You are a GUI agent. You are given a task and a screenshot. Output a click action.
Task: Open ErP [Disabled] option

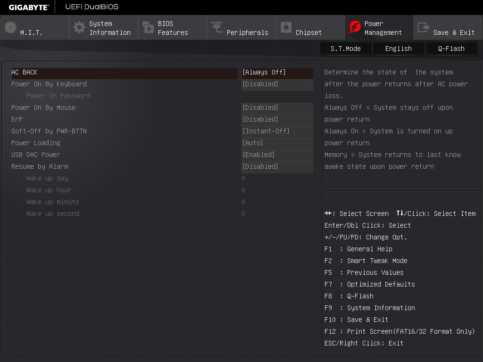(x=277, y=120)
